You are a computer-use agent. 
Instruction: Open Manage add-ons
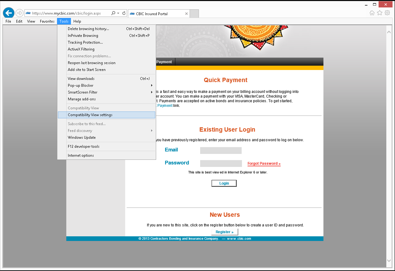coord(107,99)
